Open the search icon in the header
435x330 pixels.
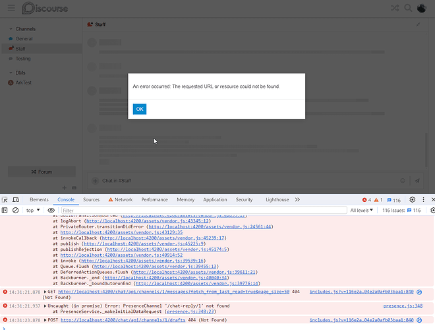[408, 8]
